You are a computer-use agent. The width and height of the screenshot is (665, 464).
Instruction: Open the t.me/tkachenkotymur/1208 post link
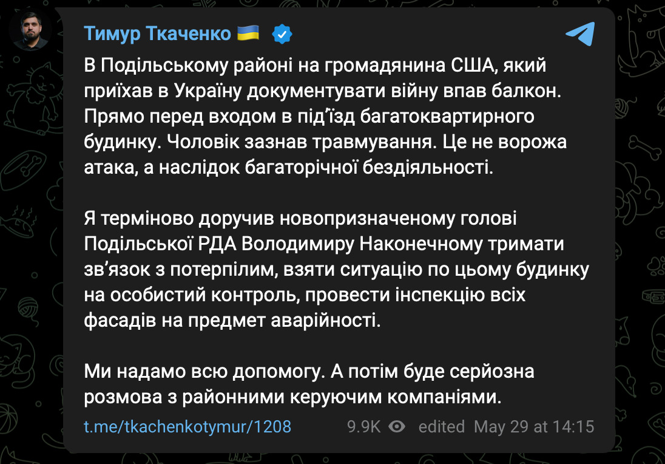(187, 426)
